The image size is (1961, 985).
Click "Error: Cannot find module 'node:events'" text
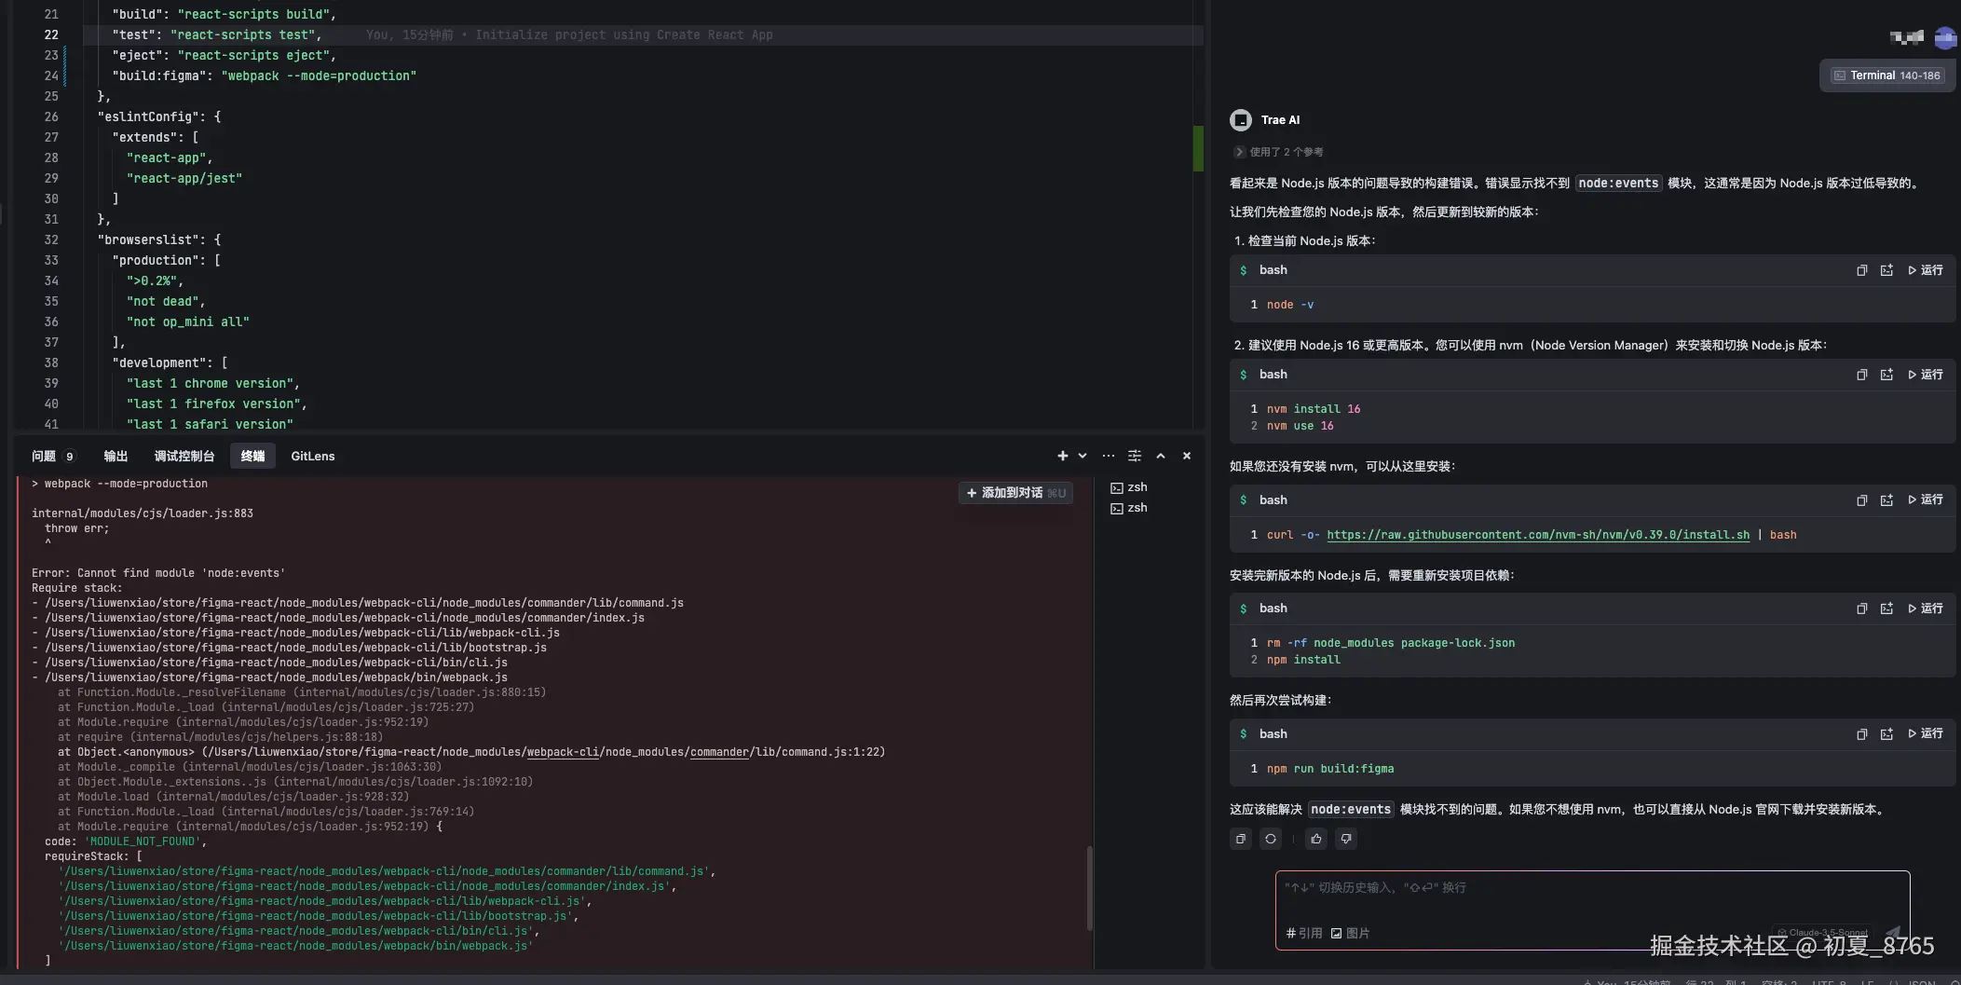pos(158,573)
